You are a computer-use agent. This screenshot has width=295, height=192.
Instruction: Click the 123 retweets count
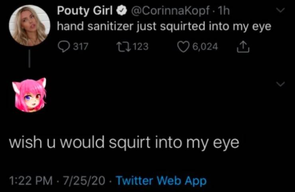[x=140, y=46]
